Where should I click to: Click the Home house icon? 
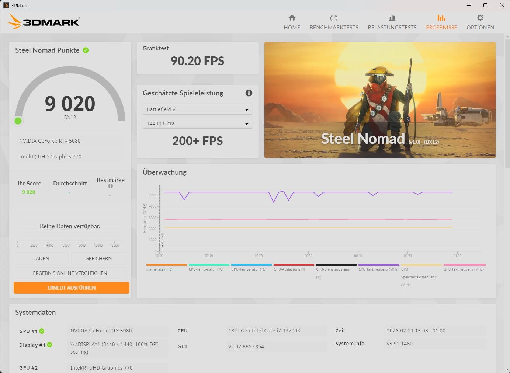point(292,18)
